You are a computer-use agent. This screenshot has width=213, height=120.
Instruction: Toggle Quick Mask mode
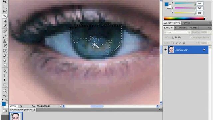[x=5, y=111]
